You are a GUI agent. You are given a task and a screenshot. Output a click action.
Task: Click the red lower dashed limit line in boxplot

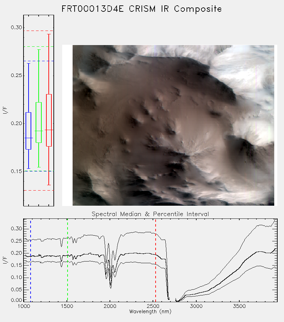[x=39, y=190]
